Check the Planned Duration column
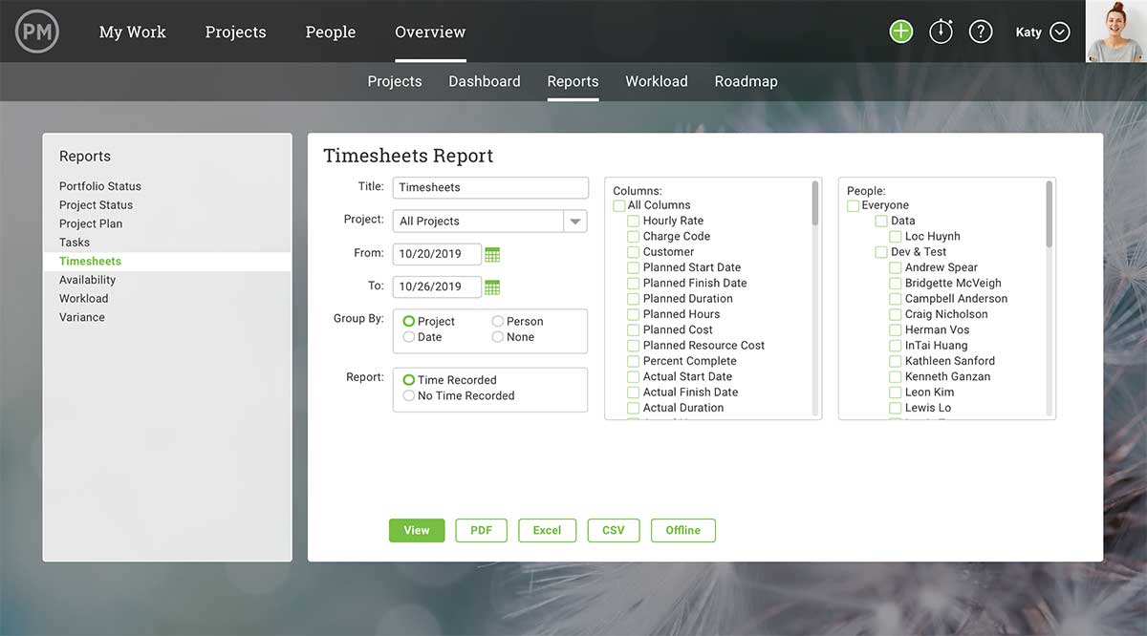This screenshot has height=636, width=1147. point(634,299)
